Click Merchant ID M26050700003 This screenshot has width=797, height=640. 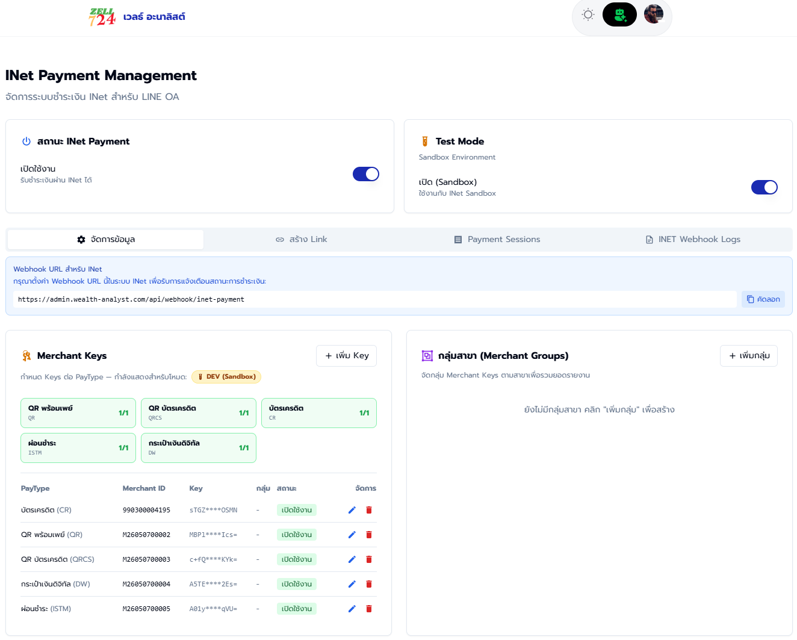click(146, 559)
